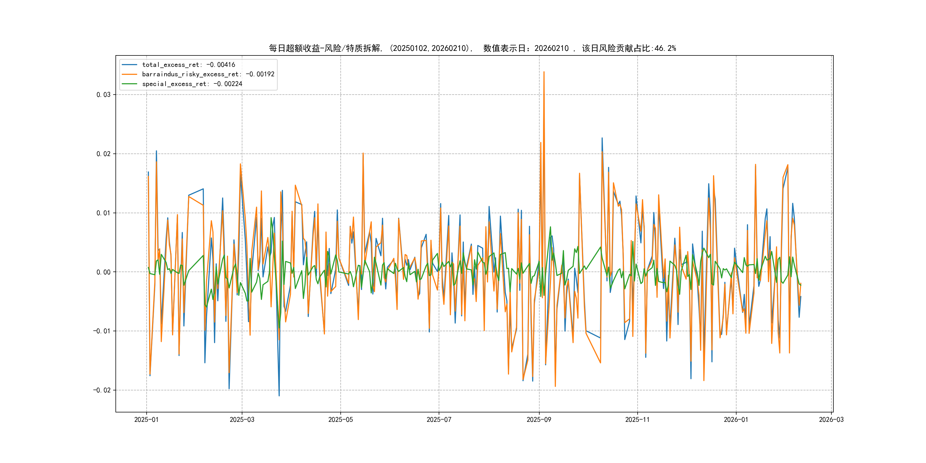Click the orange barraindus_risky_excess_ret legend line

pos(129,74)
